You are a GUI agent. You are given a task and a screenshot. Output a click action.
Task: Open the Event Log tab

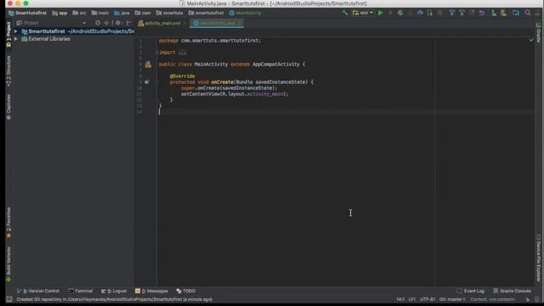tap(470, 291)
